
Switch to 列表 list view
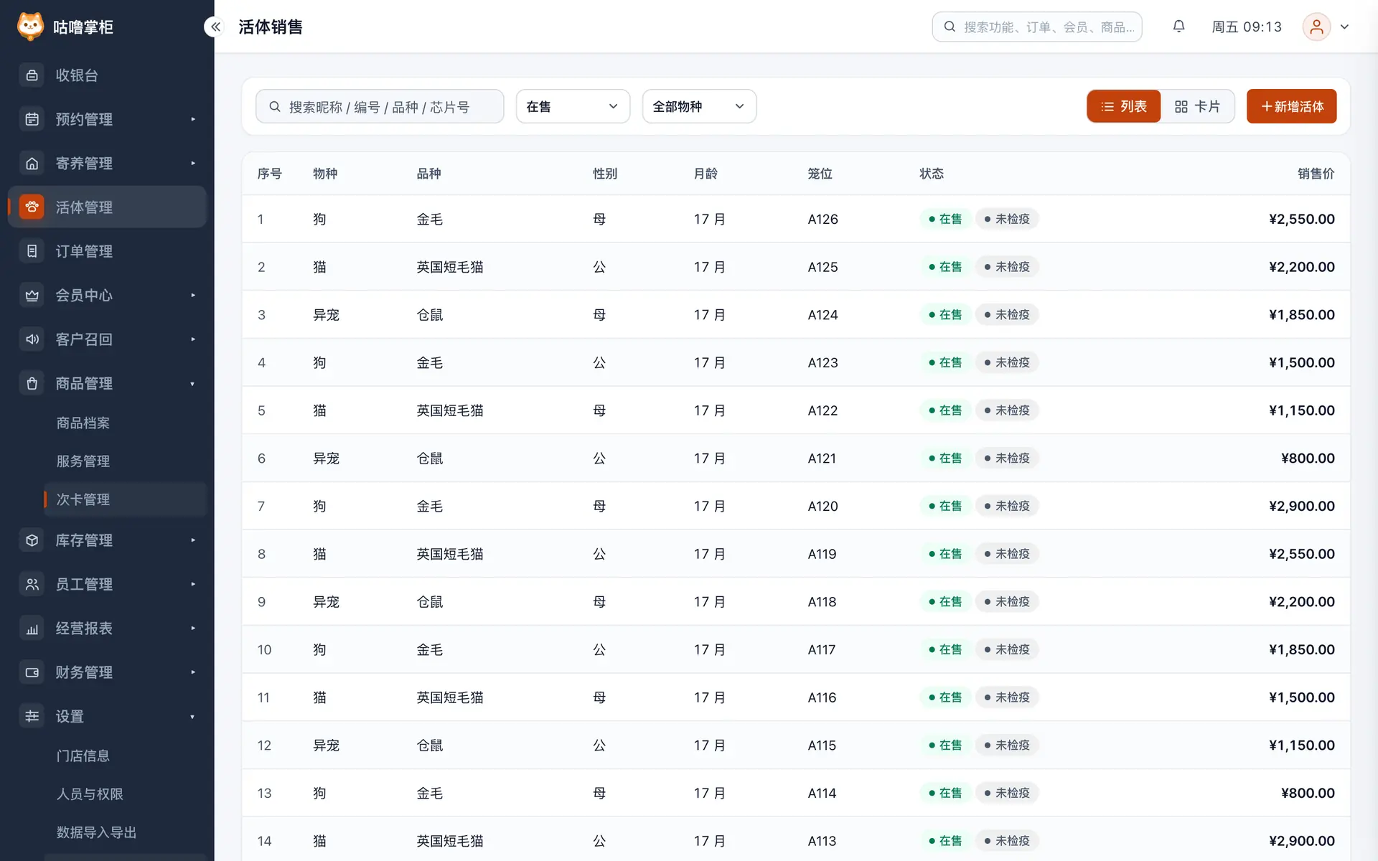click(1124, 106)
